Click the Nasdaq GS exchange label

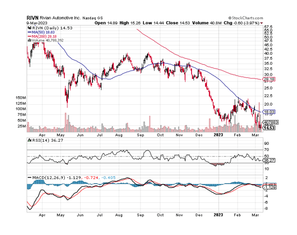click(93, 18)
